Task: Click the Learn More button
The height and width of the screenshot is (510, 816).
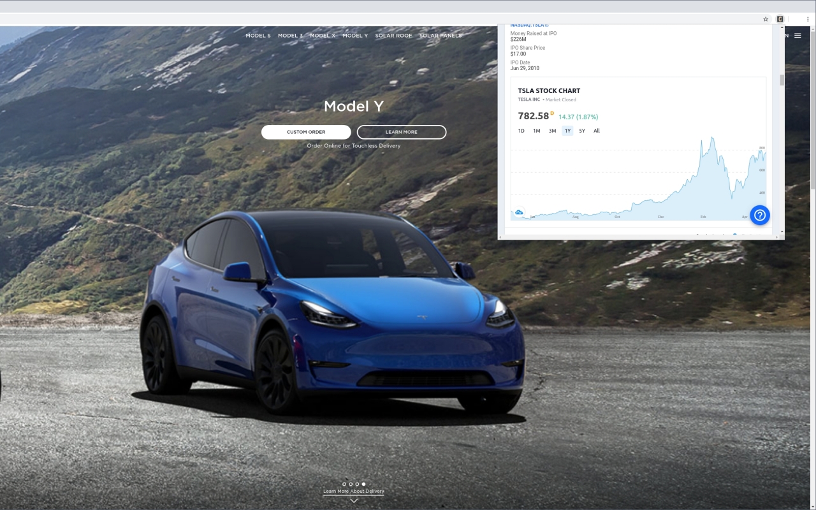Action: click(402, 132)
